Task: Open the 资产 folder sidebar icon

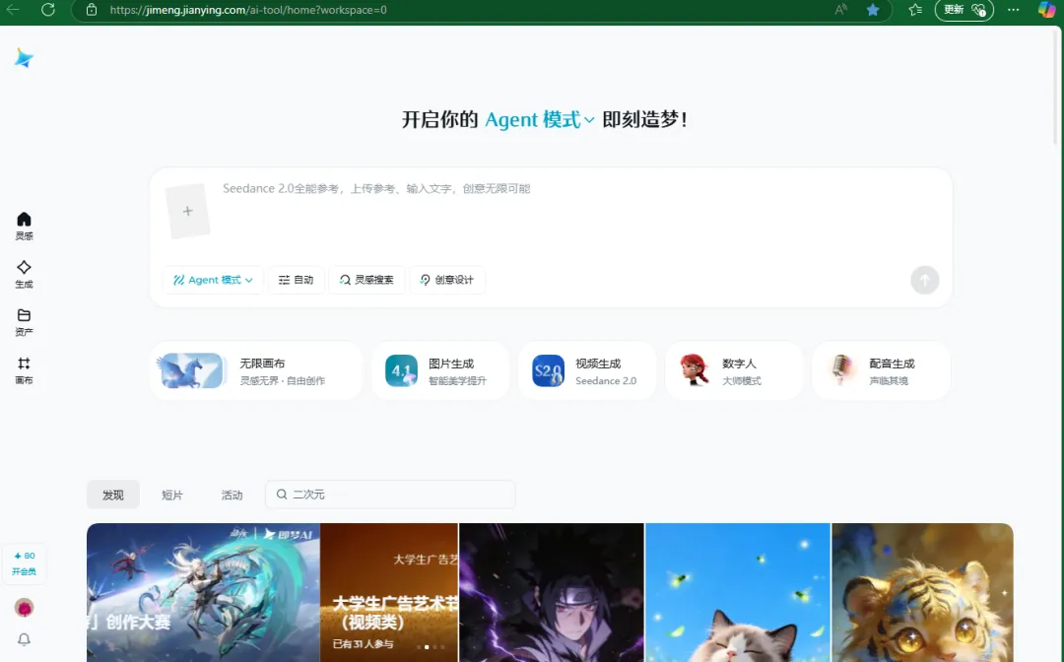Action: (24, 323)
